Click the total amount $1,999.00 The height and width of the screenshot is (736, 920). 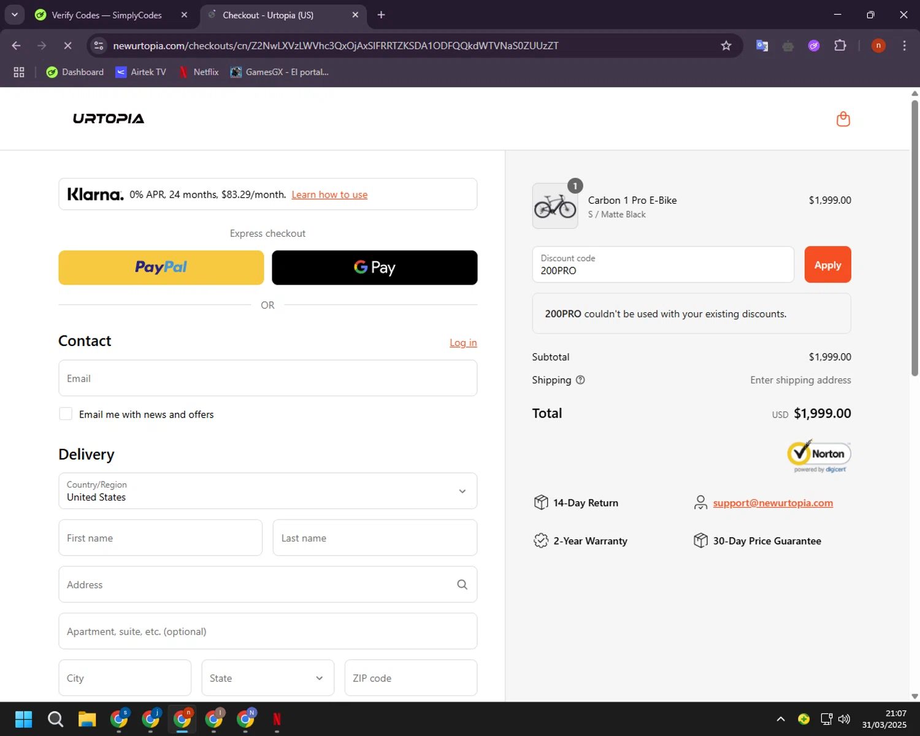click(x=822, y=413)
